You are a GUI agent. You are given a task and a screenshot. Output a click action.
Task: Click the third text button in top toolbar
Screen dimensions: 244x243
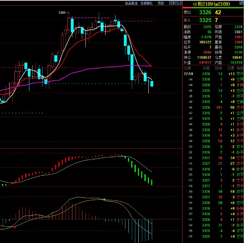[x=161, y=3]
